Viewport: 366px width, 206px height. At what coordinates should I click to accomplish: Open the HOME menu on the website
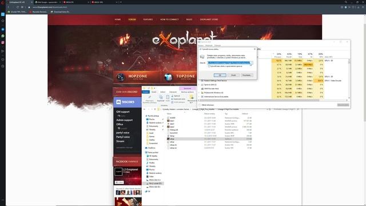[x=118, y=19]
